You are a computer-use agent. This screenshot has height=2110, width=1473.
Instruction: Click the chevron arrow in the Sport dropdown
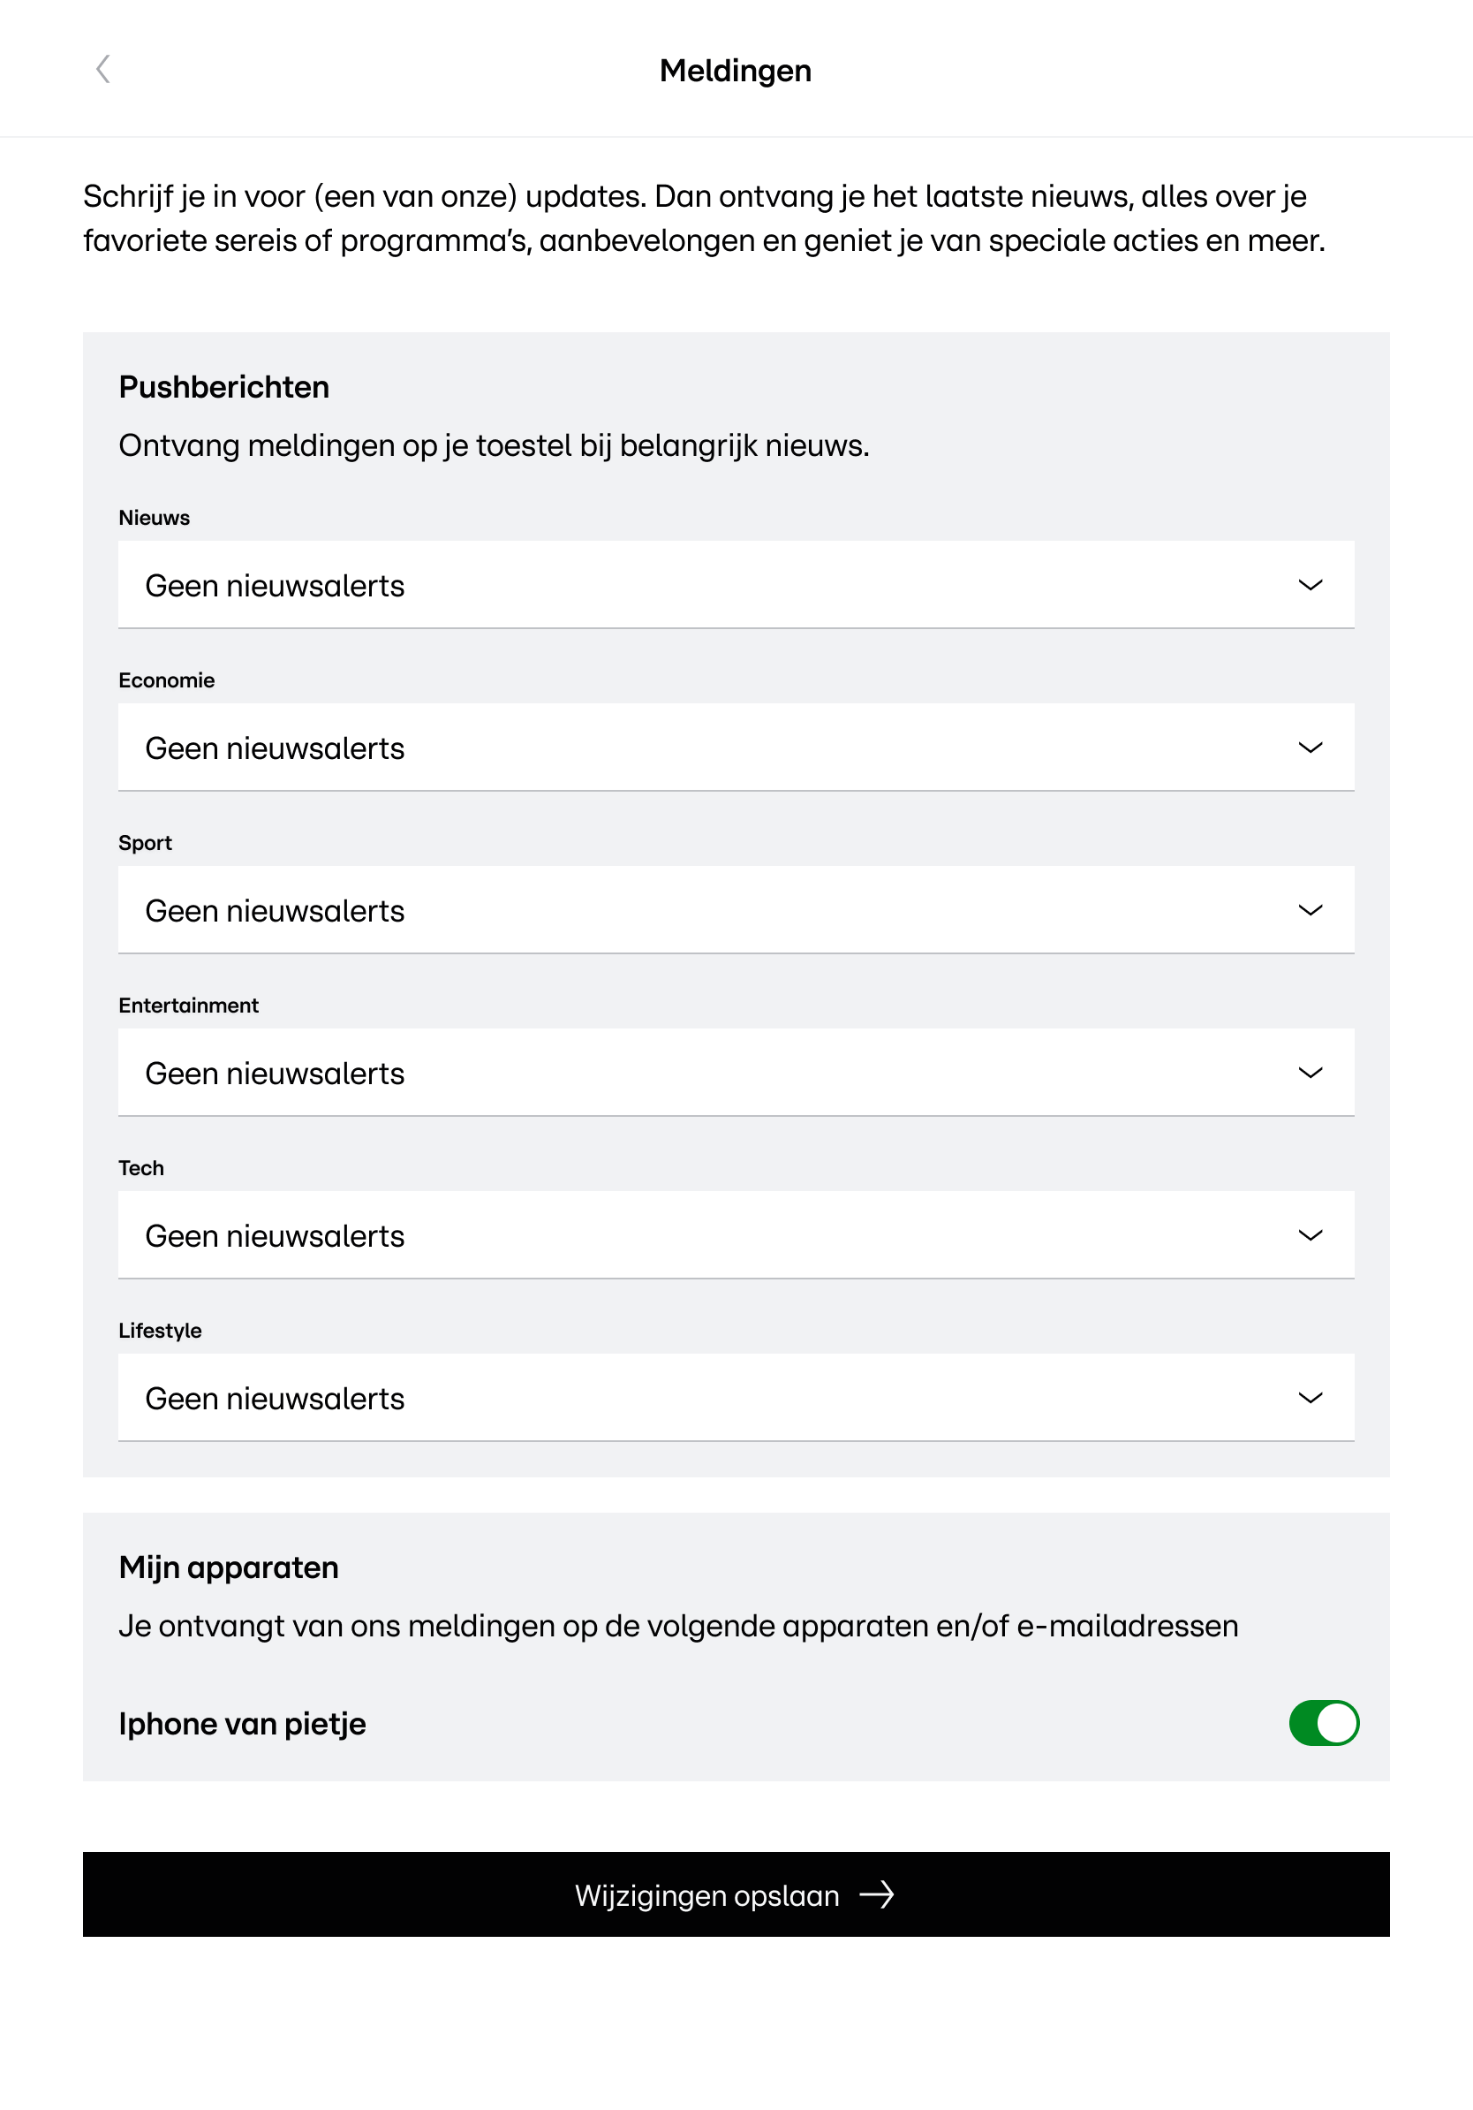click(x=1310, y=911)
